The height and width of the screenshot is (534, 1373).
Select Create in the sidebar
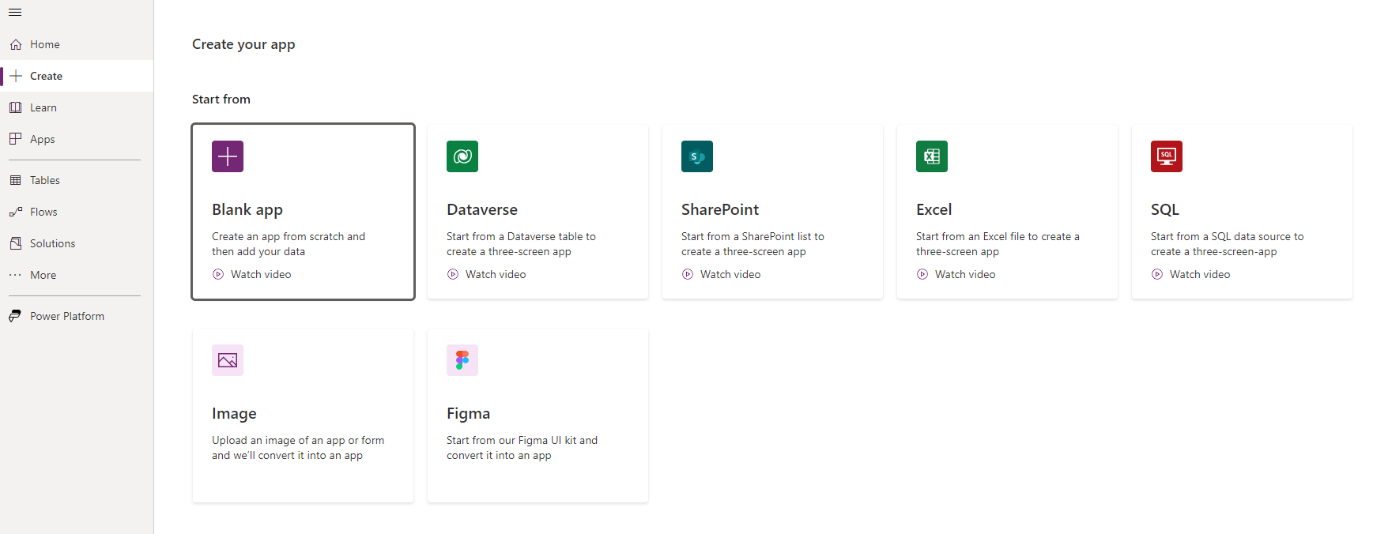[x=77, y=76]
